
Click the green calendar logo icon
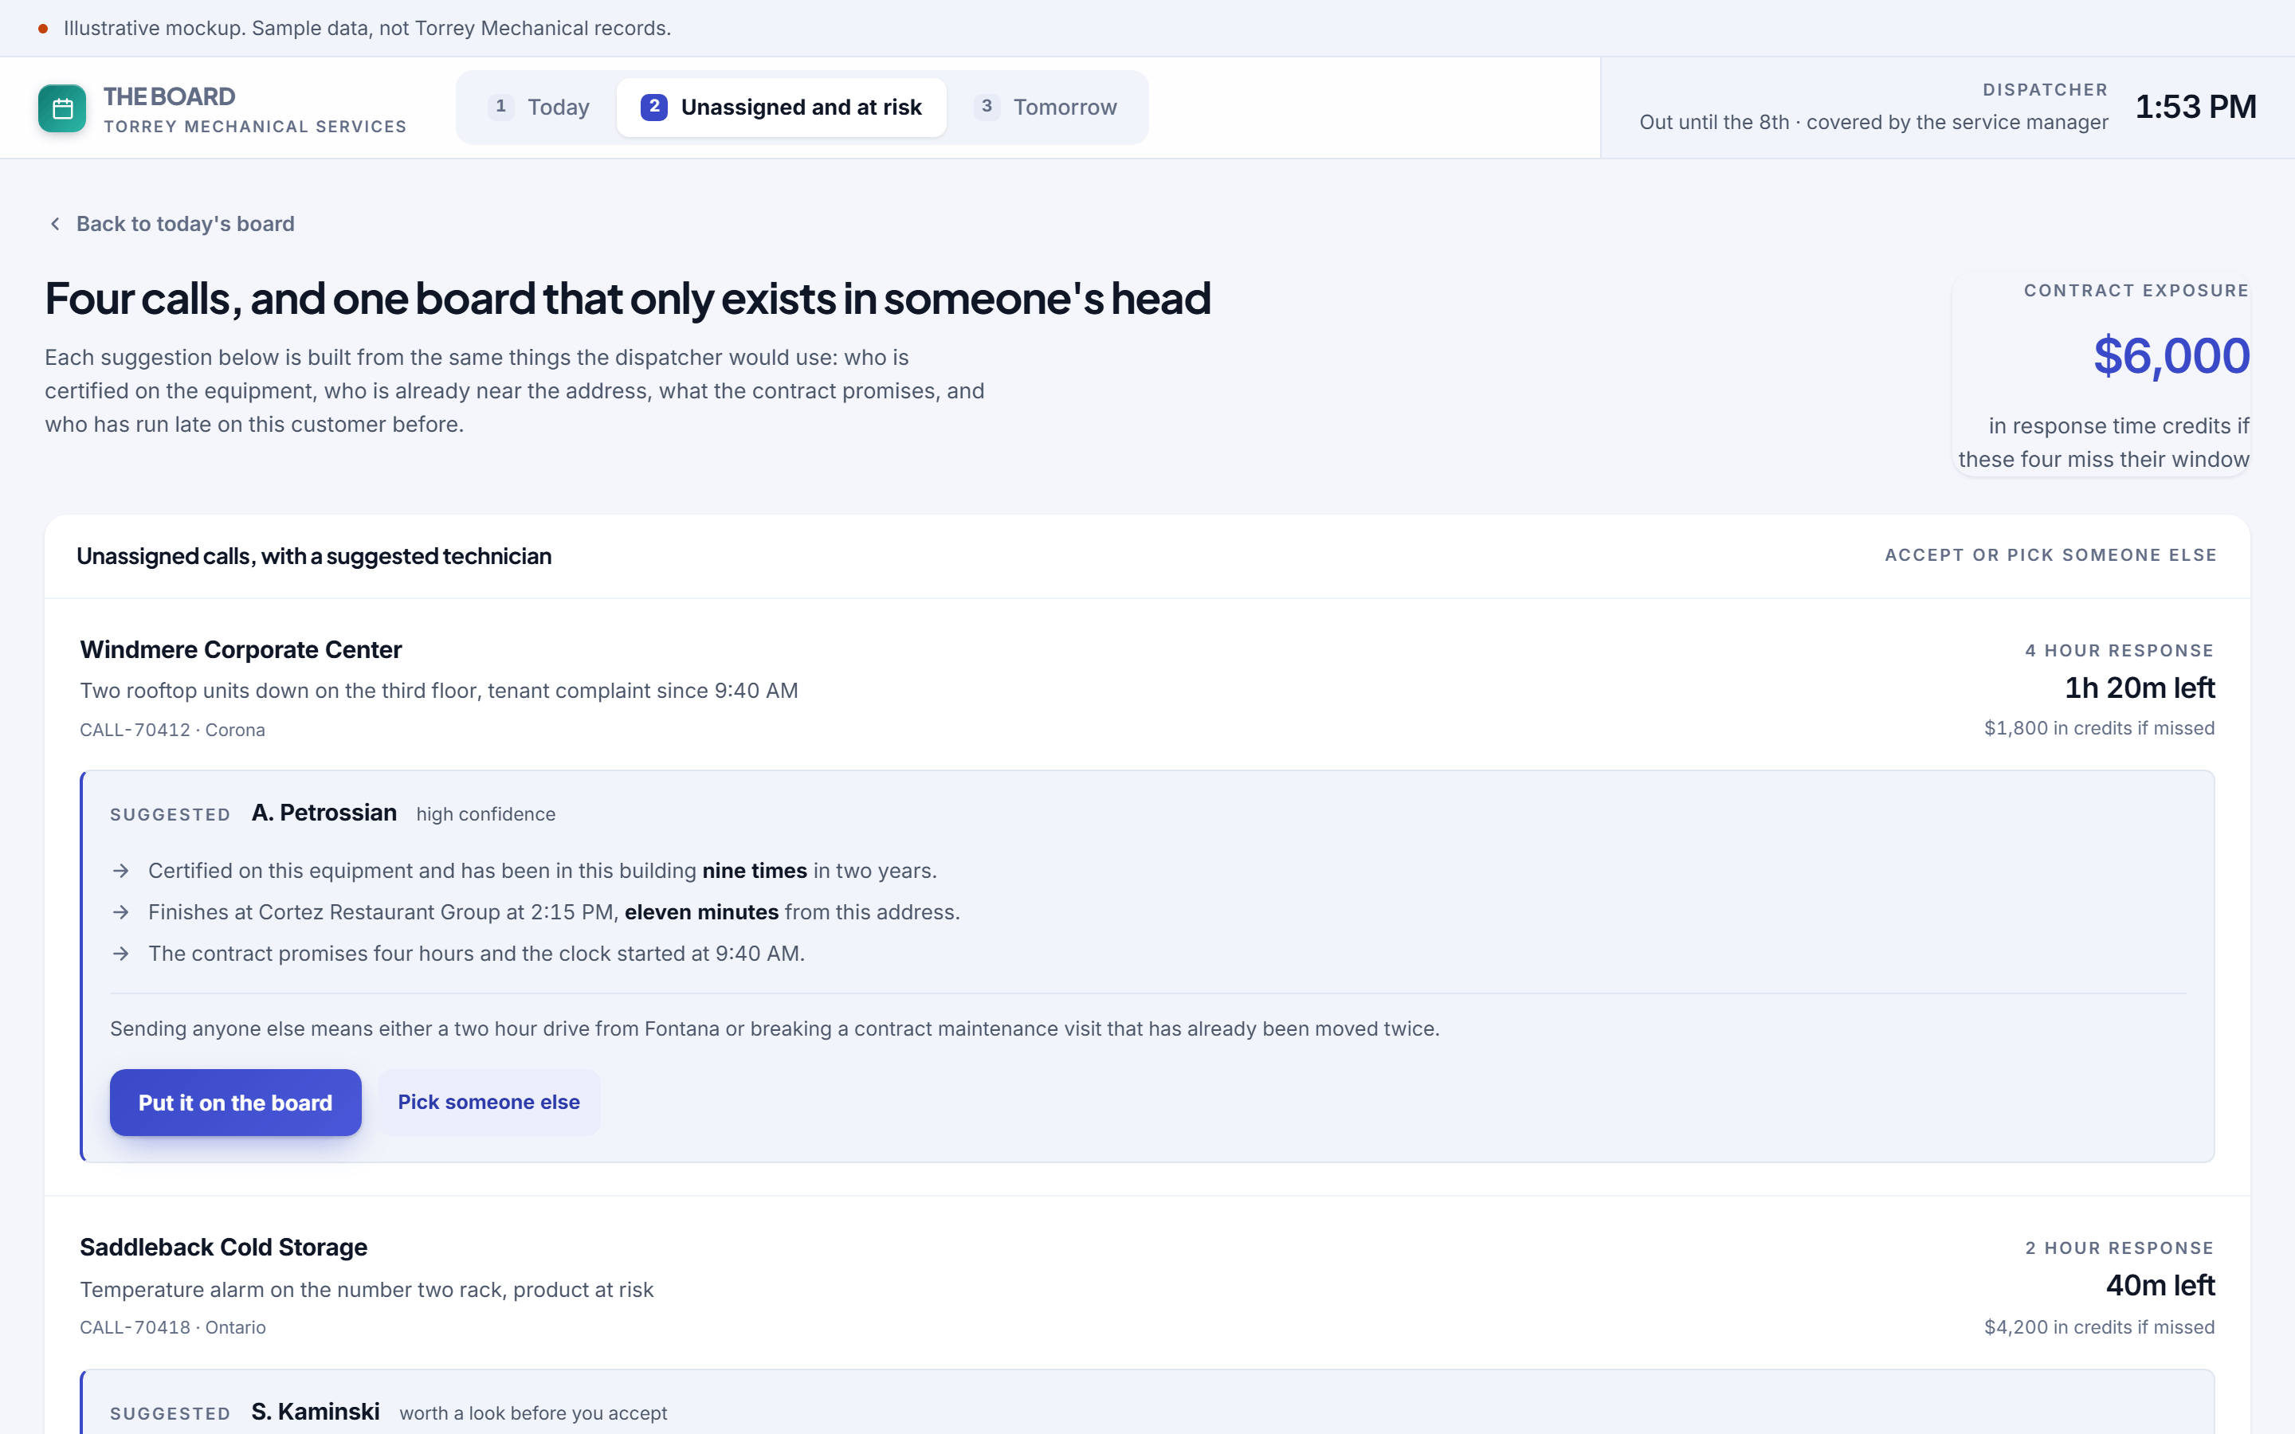[x=61, y=108]
